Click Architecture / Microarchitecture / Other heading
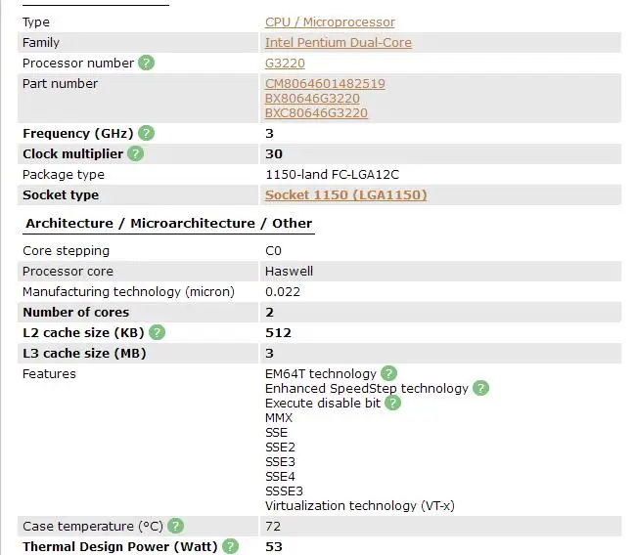Screen dimensions: 635x555 click(x=169, y=224)
